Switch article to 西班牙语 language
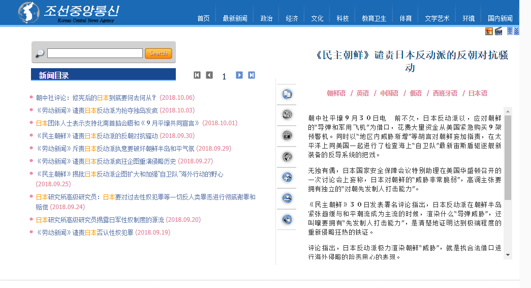The width and height of the screenshot is (531, 288). click(445, 93)
